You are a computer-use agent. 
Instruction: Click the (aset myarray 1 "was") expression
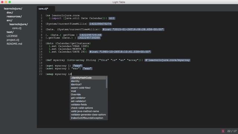point(63,68)
